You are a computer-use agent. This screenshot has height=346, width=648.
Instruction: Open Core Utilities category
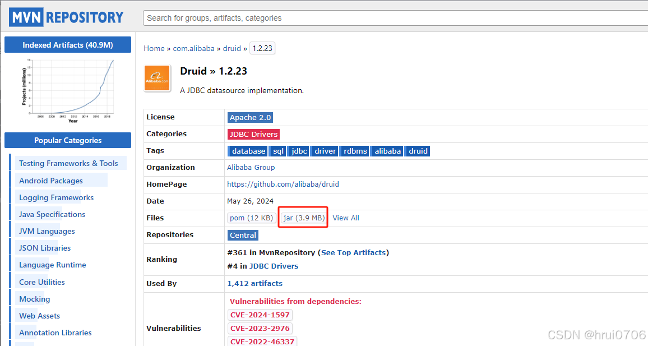(x=41, y=282)
